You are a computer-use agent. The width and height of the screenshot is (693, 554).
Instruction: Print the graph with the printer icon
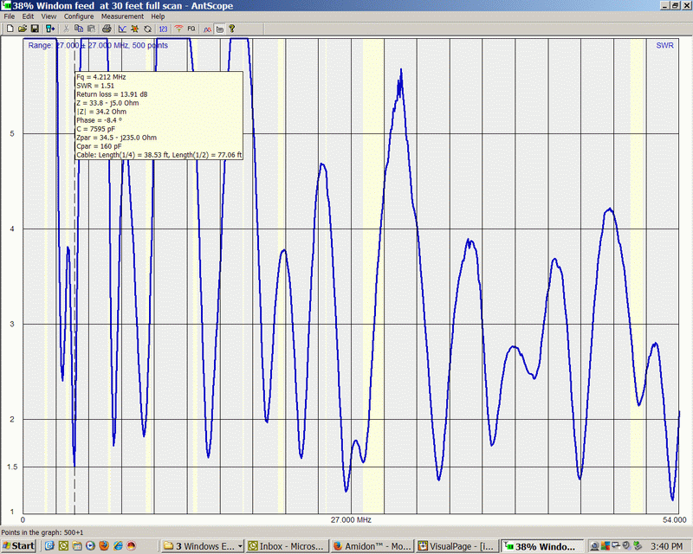pyautogui.click(x=107, y=29)
